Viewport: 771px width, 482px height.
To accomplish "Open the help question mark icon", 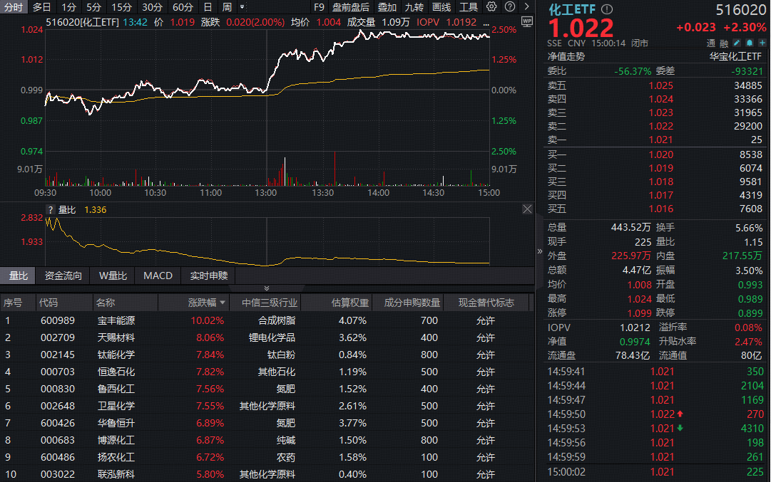I will [510, 7].
